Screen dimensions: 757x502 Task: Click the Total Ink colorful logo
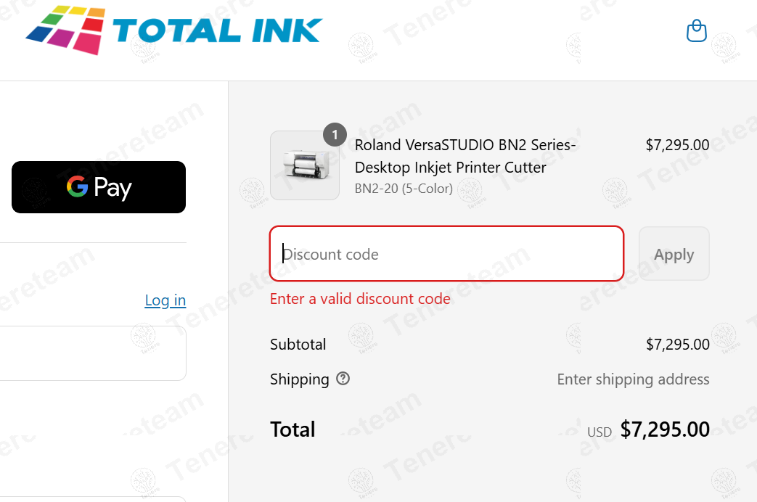pyautogui.click(x=173, y=30)
